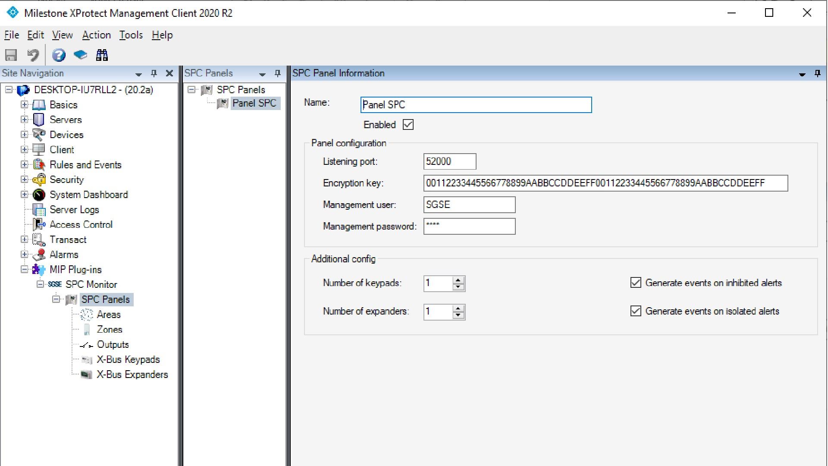Screen dimensions: 828x466
Task: Collapse the SPC Monitor node
Action: 41,284
